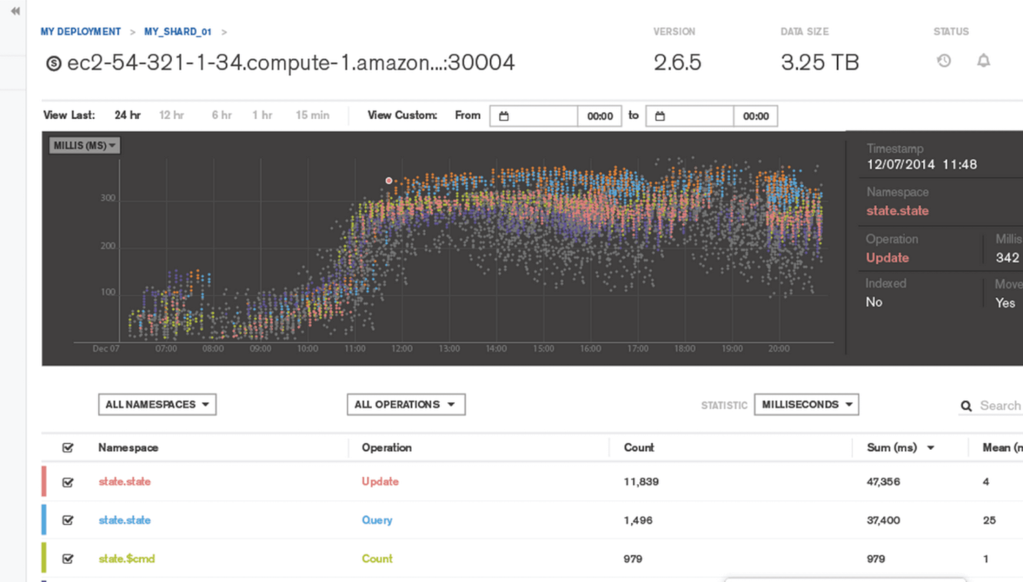
Task: Expand the MILLISECONDS statistic dropdown
Action: point(806,404)
